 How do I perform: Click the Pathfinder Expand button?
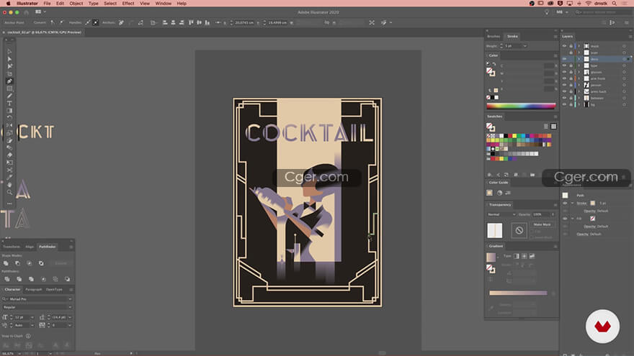coord(61,263)
